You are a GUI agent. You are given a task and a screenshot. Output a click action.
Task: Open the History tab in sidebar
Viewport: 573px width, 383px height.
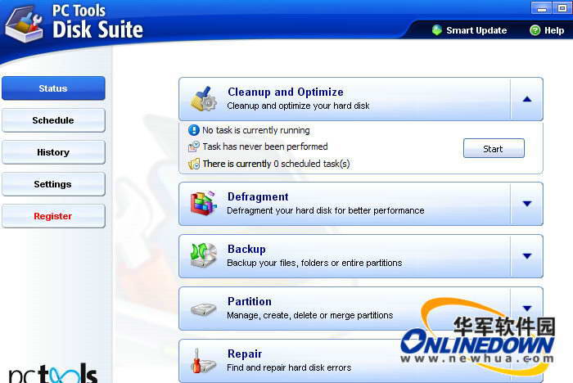[53, 152]
